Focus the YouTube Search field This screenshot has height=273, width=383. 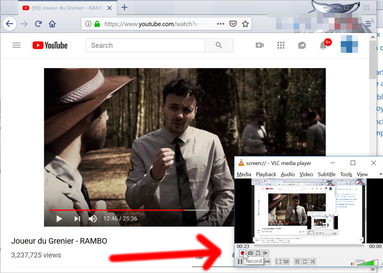point(145,45)
